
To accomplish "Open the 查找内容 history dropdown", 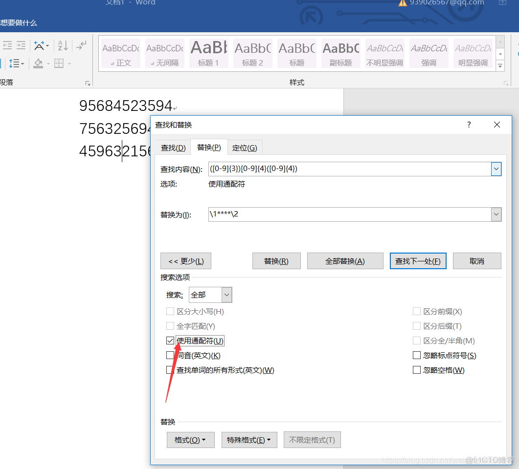I will [496, 169].
